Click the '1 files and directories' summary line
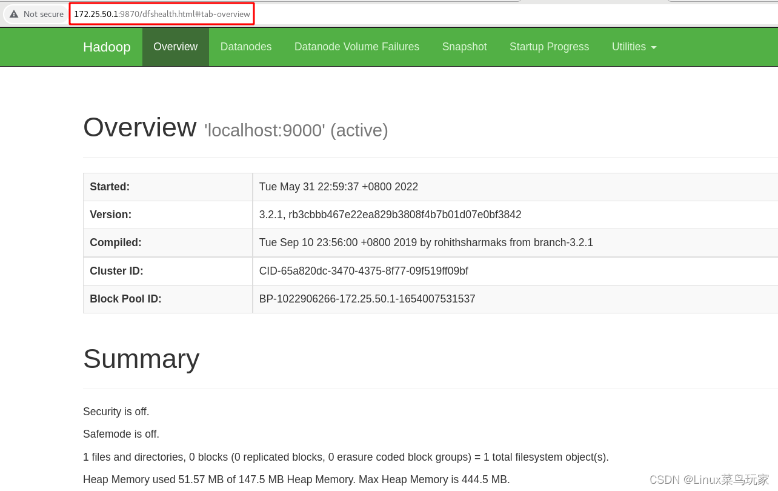This screenshot has width=778, height=491. [346, 457]
